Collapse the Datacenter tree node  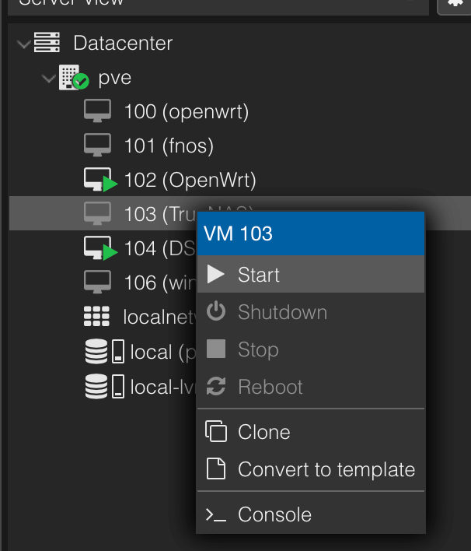[x=25, y=44]
